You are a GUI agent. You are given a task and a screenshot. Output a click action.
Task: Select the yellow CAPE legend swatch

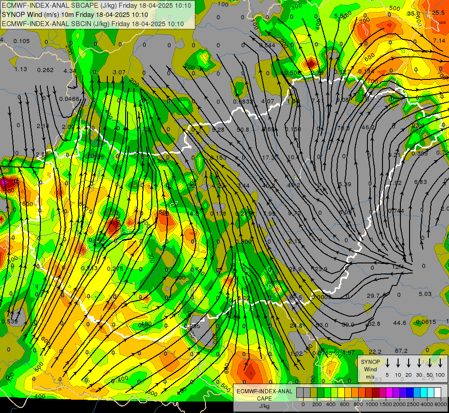[341, 393]
